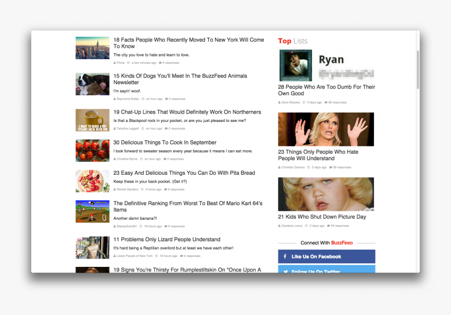Click author icon beside Lizard People of New York

pos(114,256)
